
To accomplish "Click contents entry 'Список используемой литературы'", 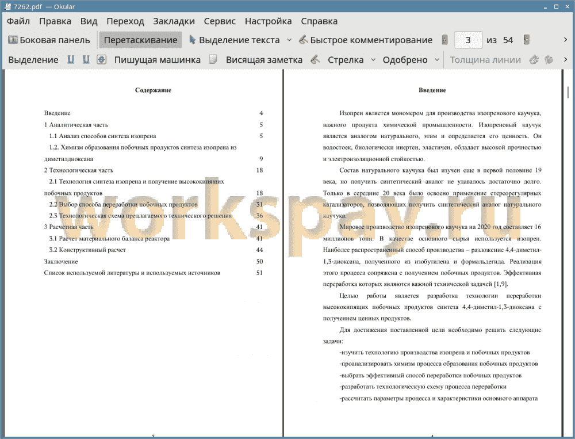I will tap(132, 273).
